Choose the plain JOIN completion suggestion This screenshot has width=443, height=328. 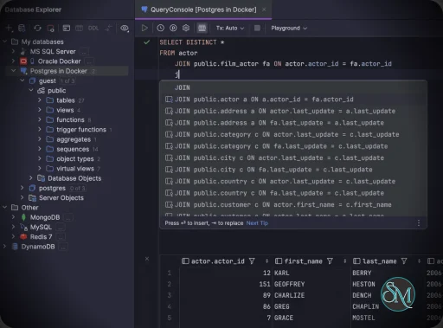coord(293,87)
